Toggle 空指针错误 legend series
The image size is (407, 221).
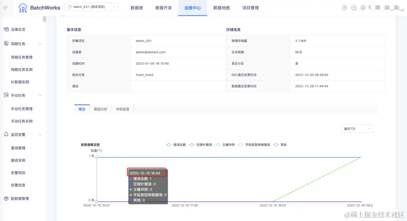[x=200, y=145]
